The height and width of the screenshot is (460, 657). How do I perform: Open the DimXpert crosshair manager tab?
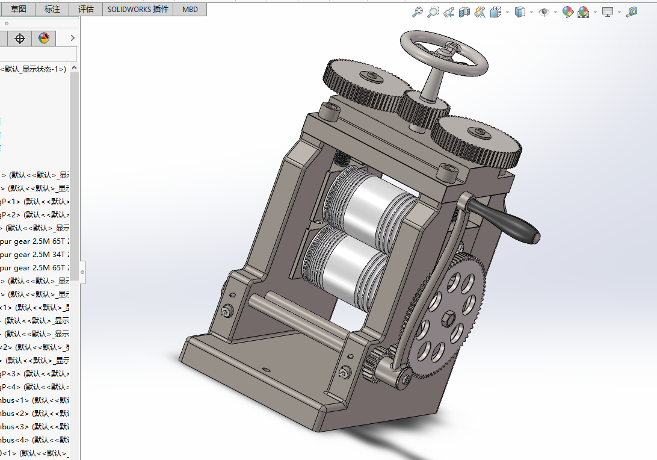pos(20,39)
